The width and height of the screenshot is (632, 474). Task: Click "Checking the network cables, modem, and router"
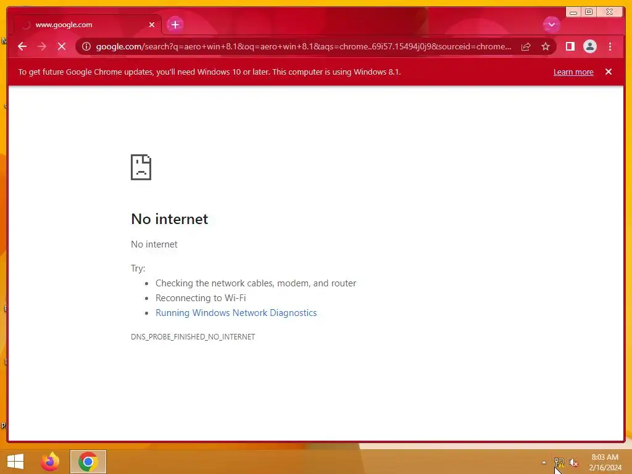point(256,283)
